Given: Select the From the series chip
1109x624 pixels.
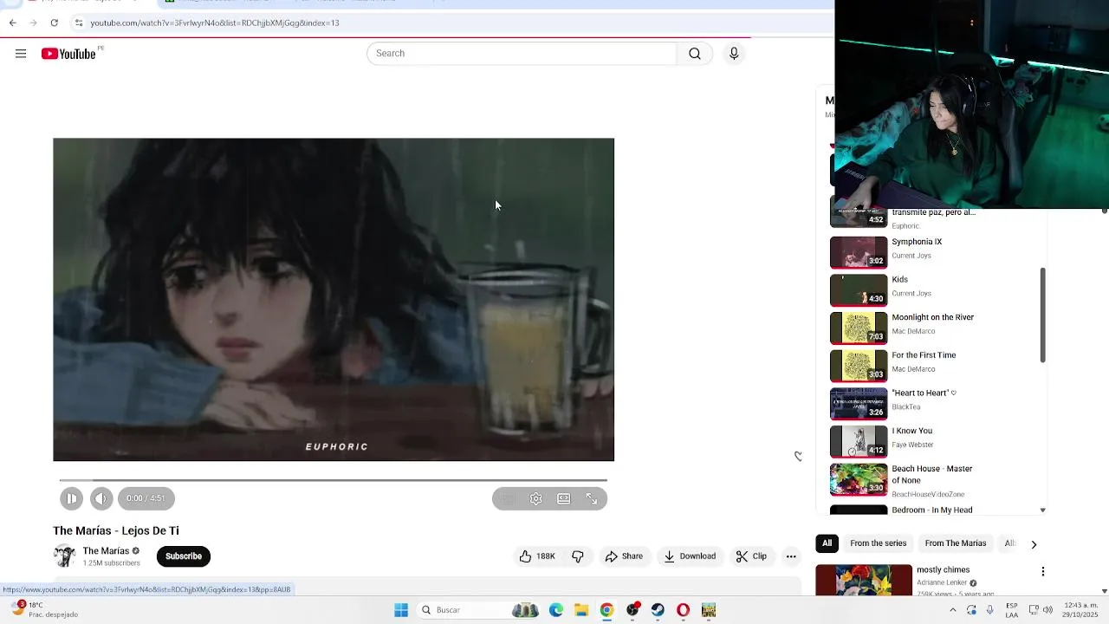Looking at the screenshot, I should pos(879,543).
